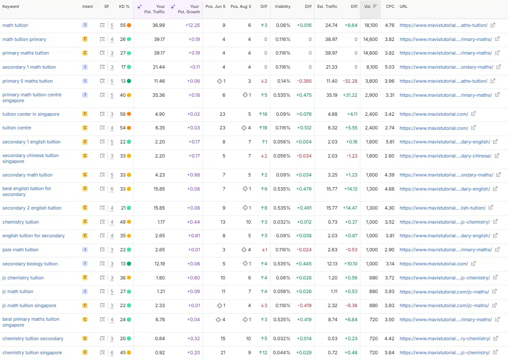Click SERP features icon for primary maths tuition row

pyautogui.click(x=103, y=53)
